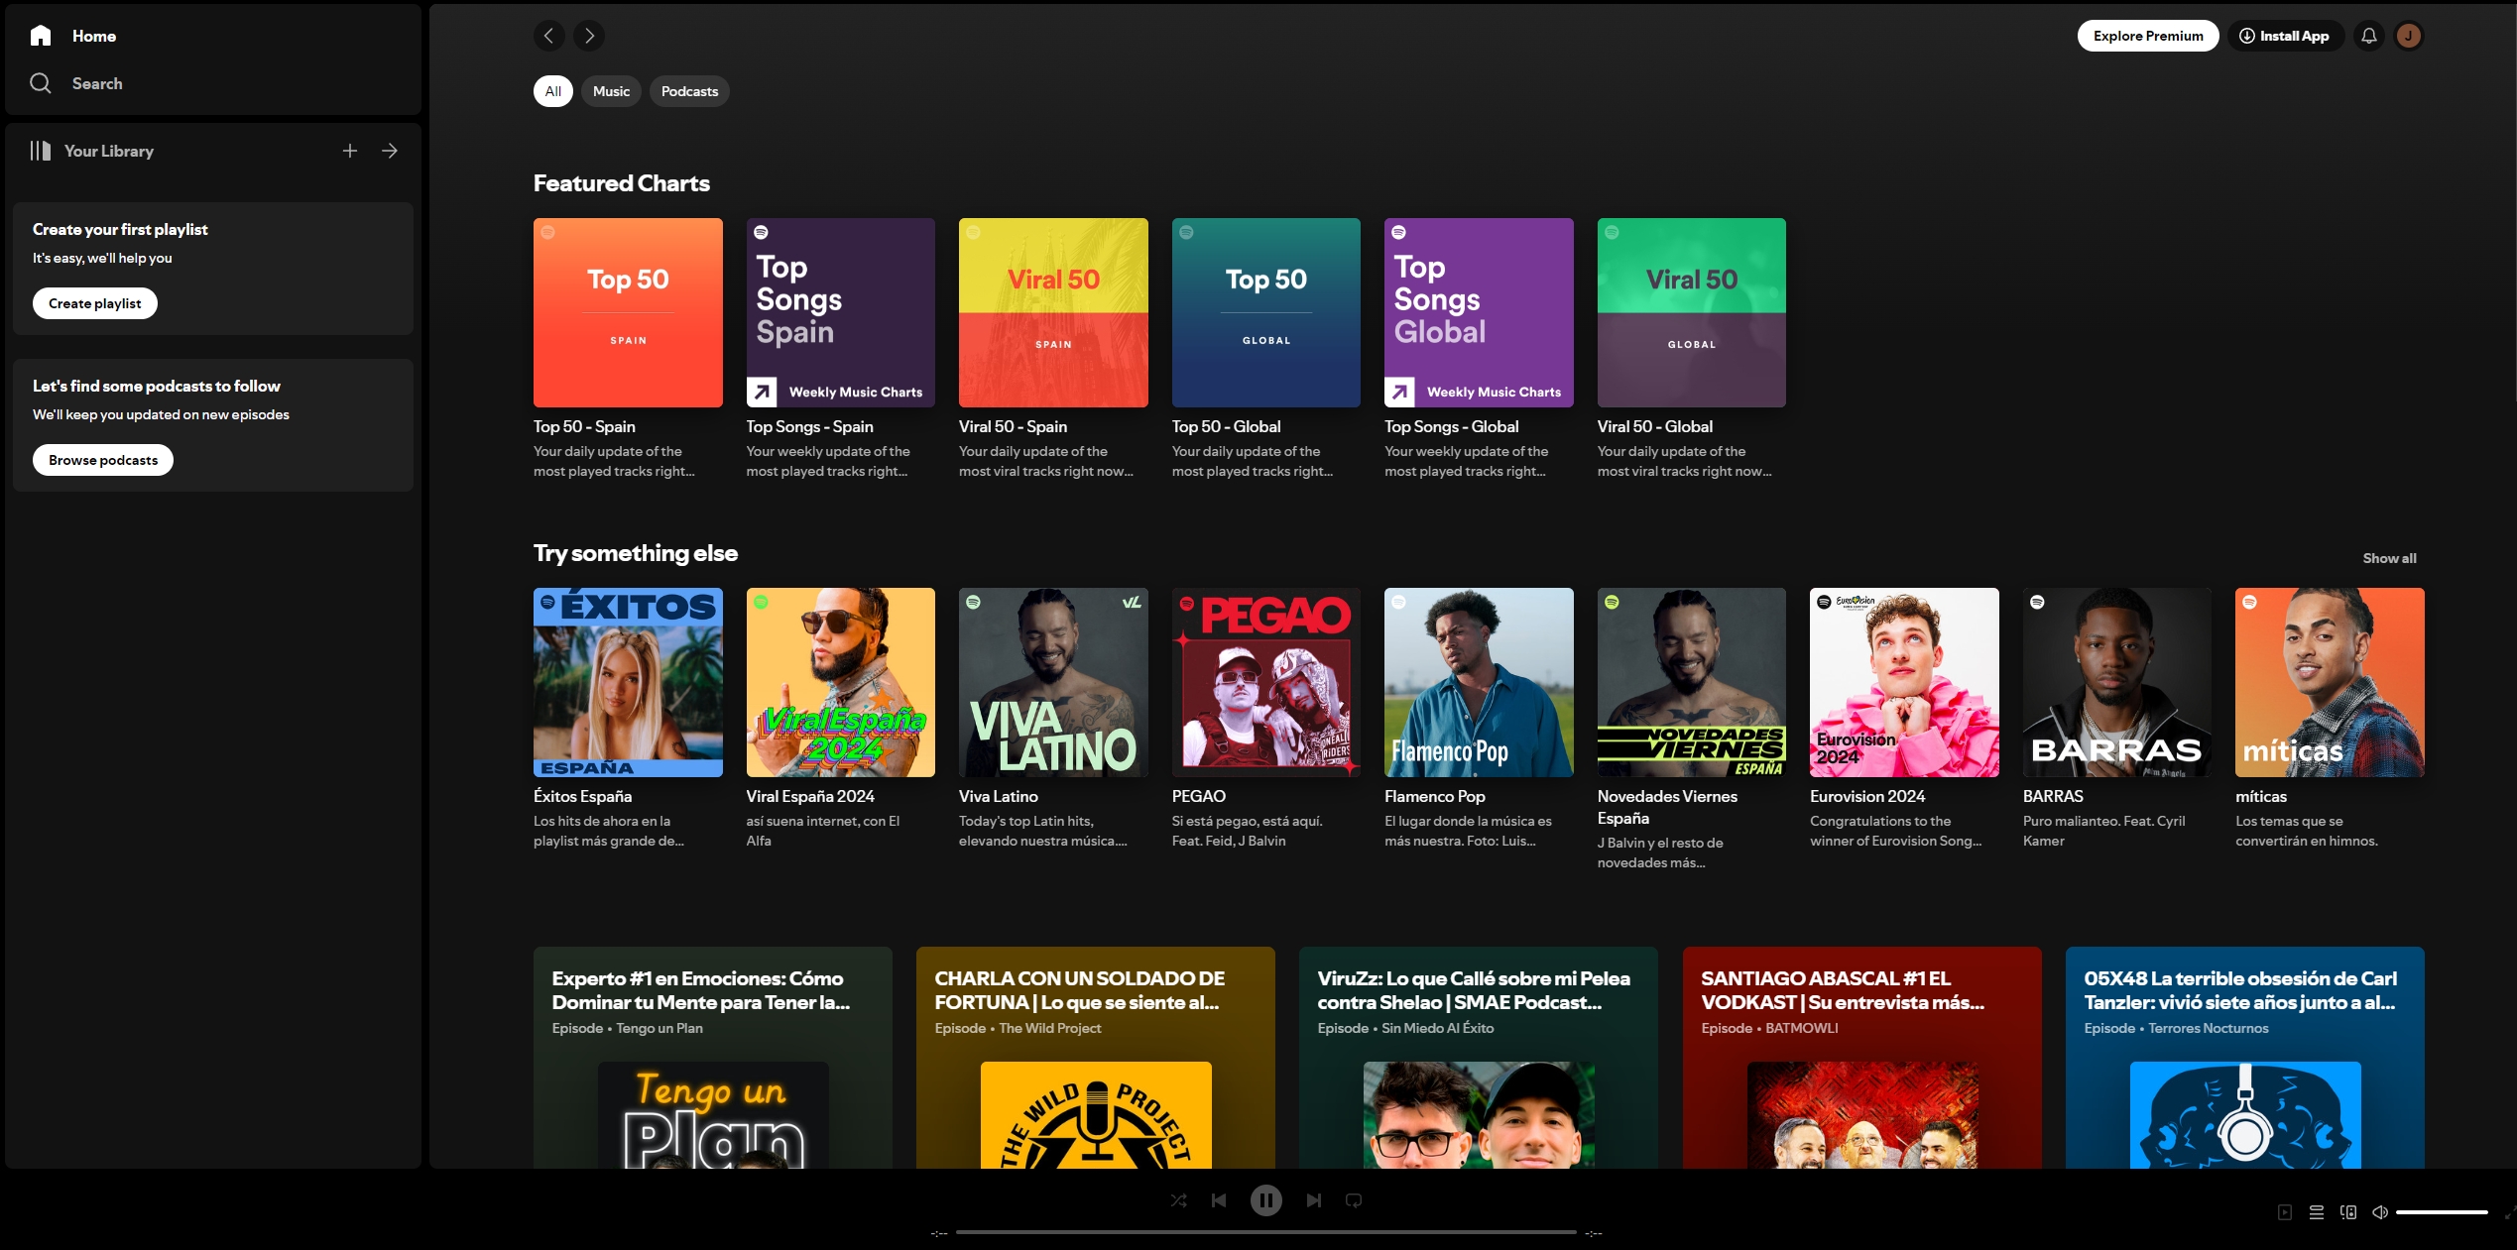This screenshot has width=2517, height=1250.
Task: Open the Terrores Nocturnos 05X48 episode card
Action: pos(2245,1057)
